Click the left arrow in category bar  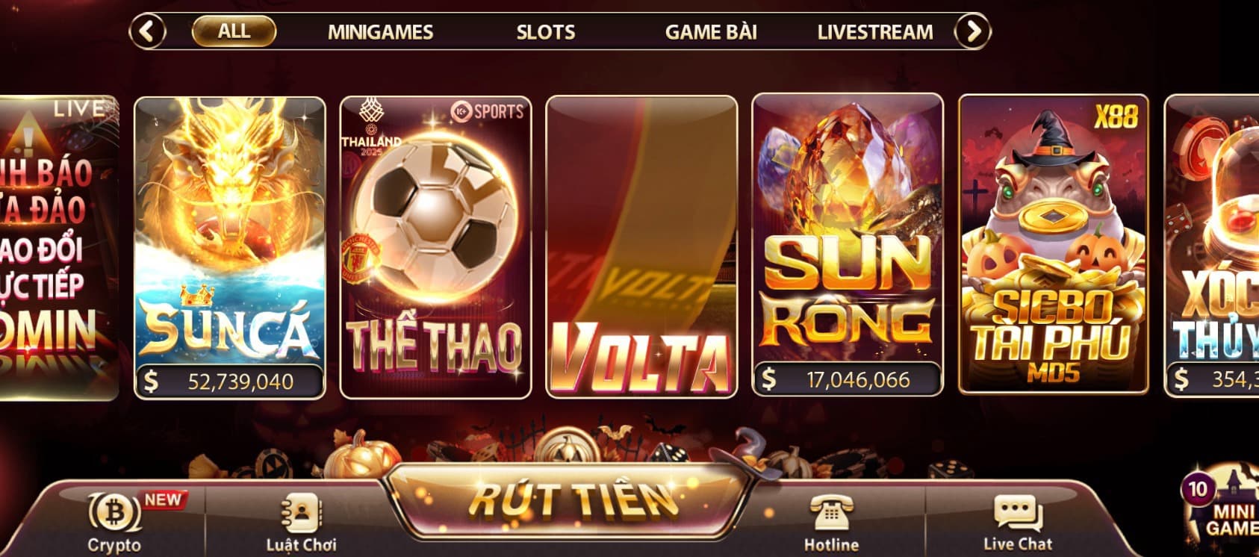point(148,31)
